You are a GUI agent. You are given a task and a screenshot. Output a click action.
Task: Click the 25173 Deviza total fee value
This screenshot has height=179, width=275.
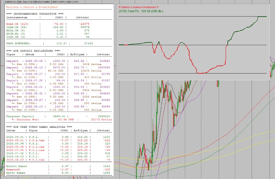pyautogui.click(x=101, y=120)
